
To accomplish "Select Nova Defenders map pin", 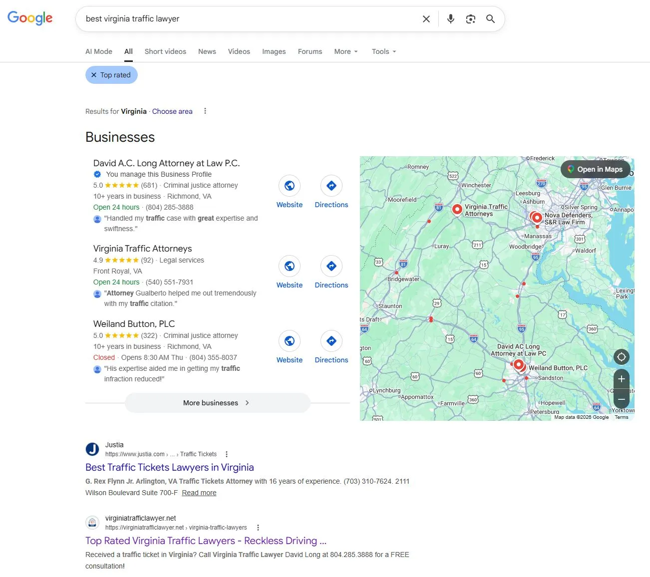I will (x=537, y=218).
